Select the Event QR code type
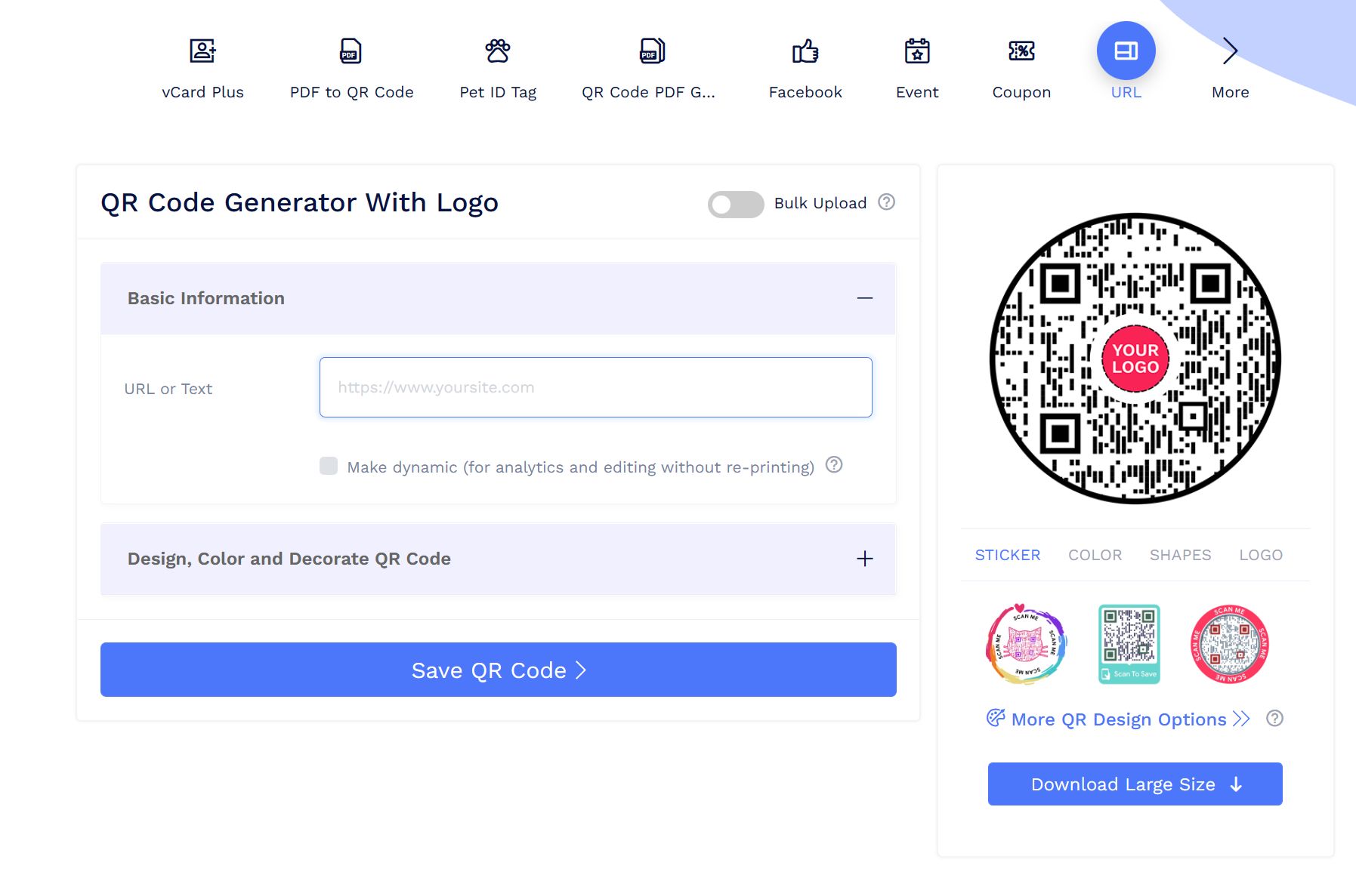The image size is (1356, 884). pyautogui.click(x=916, y=68)
